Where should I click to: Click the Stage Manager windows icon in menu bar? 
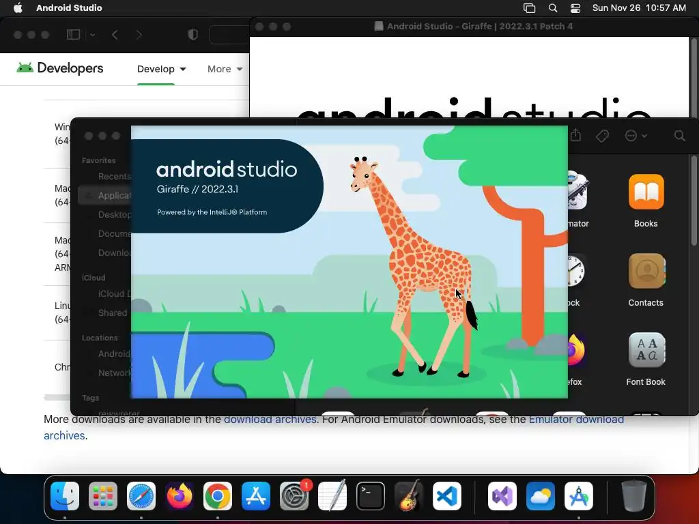pos(529,8)
